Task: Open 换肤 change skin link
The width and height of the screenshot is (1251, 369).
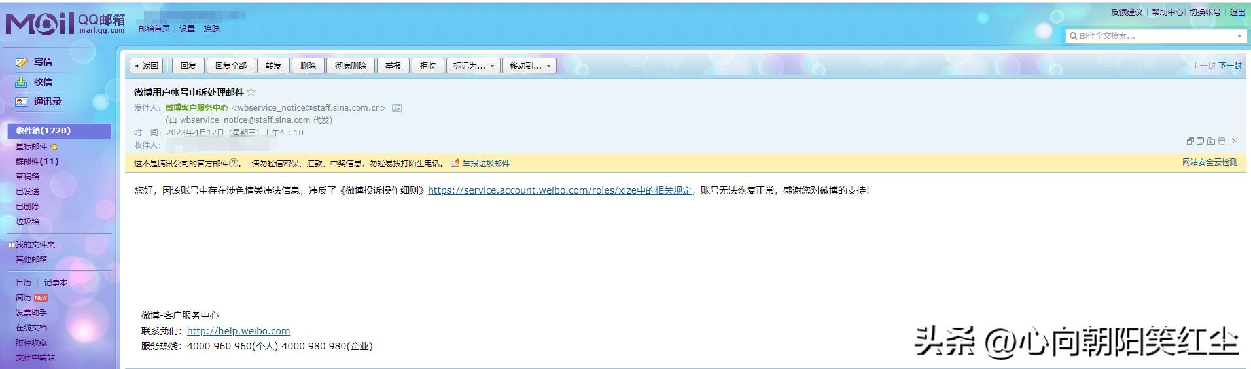Action: (211, 29)
